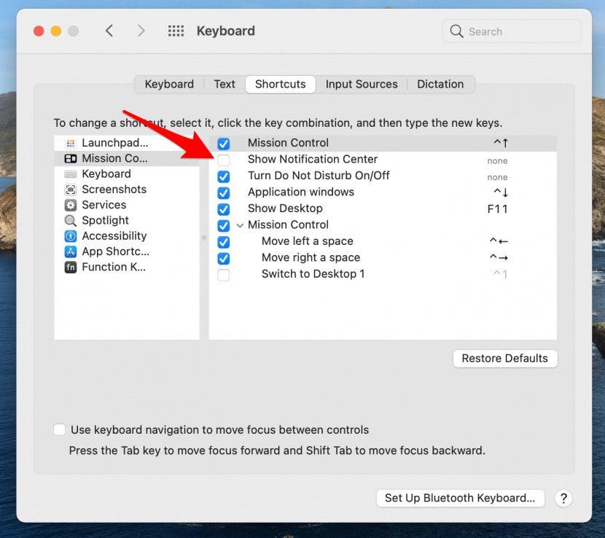605x538 pixels.
Task: Open the preferences grid view
Action: 175,31
